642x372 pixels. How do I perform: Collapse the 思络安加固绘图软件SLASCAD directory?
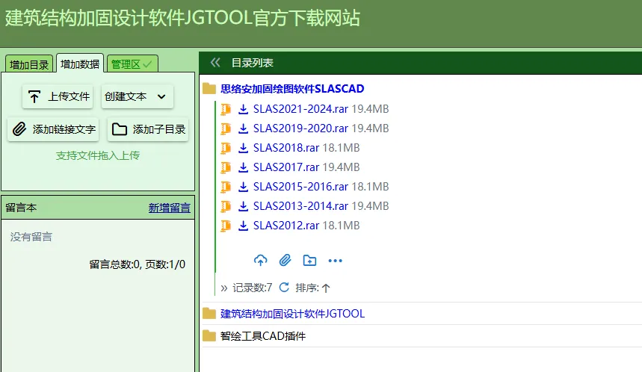[x=292, y=89]
